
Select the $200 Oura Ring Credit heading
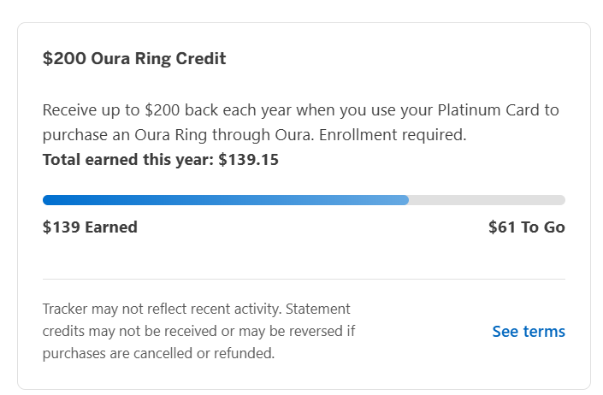coord(134,59)
